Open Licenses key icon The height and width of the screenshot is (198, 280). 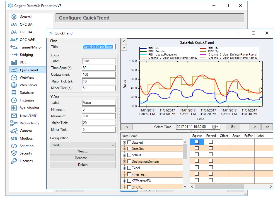point(14,161)
